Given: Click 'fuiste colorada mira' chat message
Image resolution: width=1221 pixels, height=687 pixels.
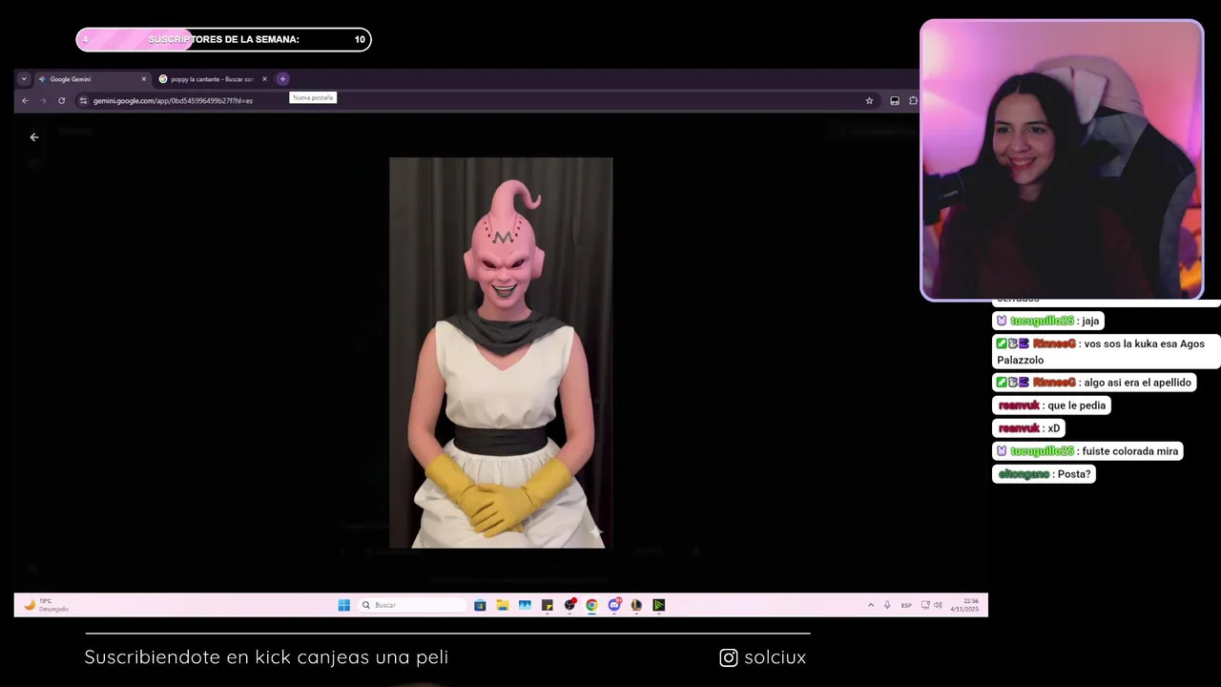Looking at the screenshot, I should point(1088,451).
